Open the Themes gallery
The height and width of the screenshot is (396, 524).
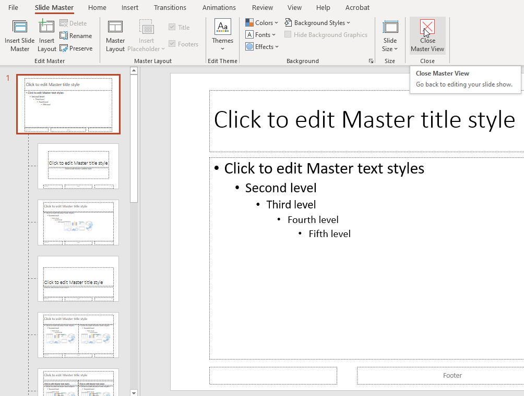coord(222,35)
